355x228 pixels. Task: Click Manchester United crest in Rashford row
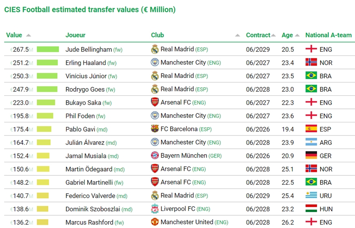tap(155, 222)
